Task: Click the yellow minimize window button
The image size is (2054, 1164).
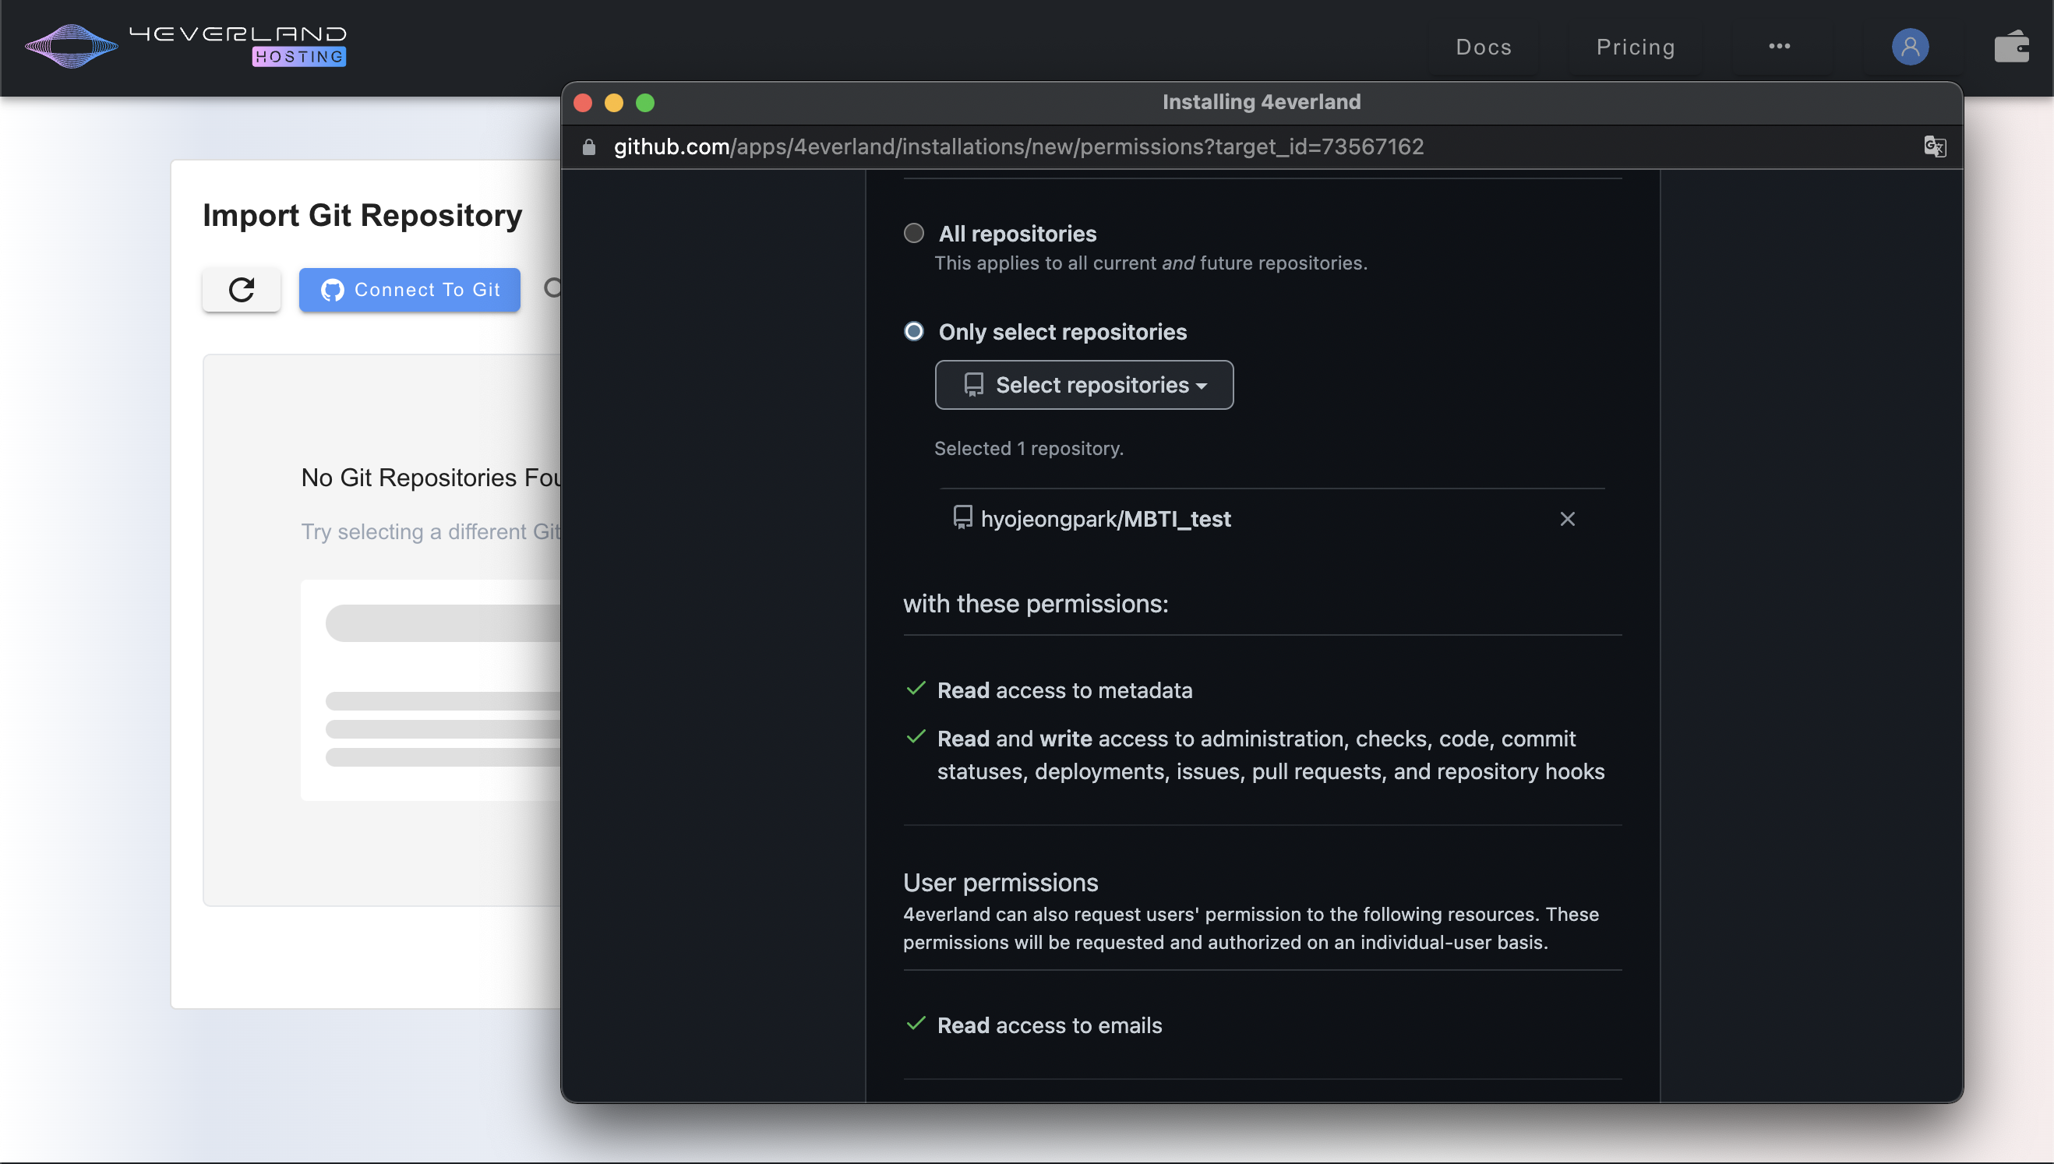Action: pyautogui.click(x=614, y=103)
